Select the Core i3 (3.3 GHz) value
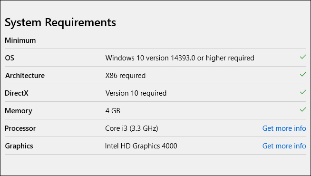Image resolution: width=311 pixels, height=176 pixels. point(132,128)
